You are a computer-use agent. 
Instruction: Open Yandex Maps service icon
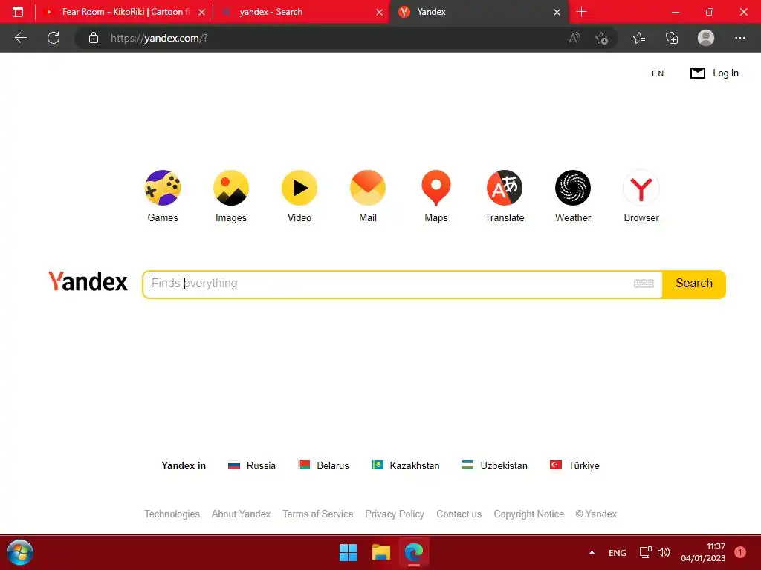[x=435, y=188]
